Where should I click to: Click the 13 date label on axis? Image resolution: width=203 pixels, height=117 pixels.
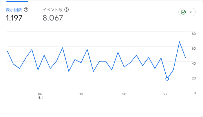(81, 94)
